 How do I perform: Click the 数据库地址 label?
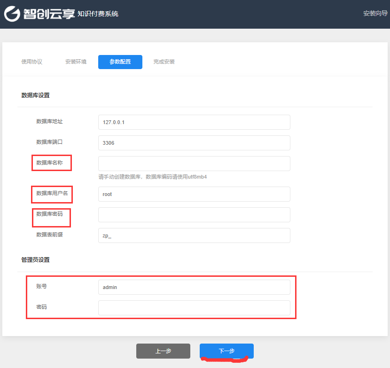pyautogui.click(x=49, y=121)
